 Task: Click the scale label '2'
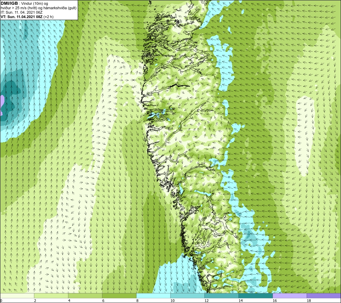coord(35,301)
